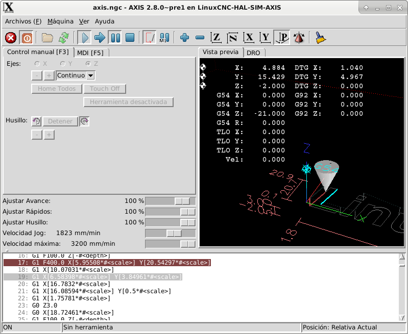The image size is (408, 334).
Task: Zoom in with the plus icon
Action: (184, 38)
